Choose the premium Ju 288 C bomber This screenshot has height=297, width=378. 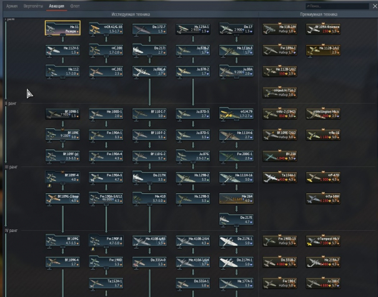[323, 283]
